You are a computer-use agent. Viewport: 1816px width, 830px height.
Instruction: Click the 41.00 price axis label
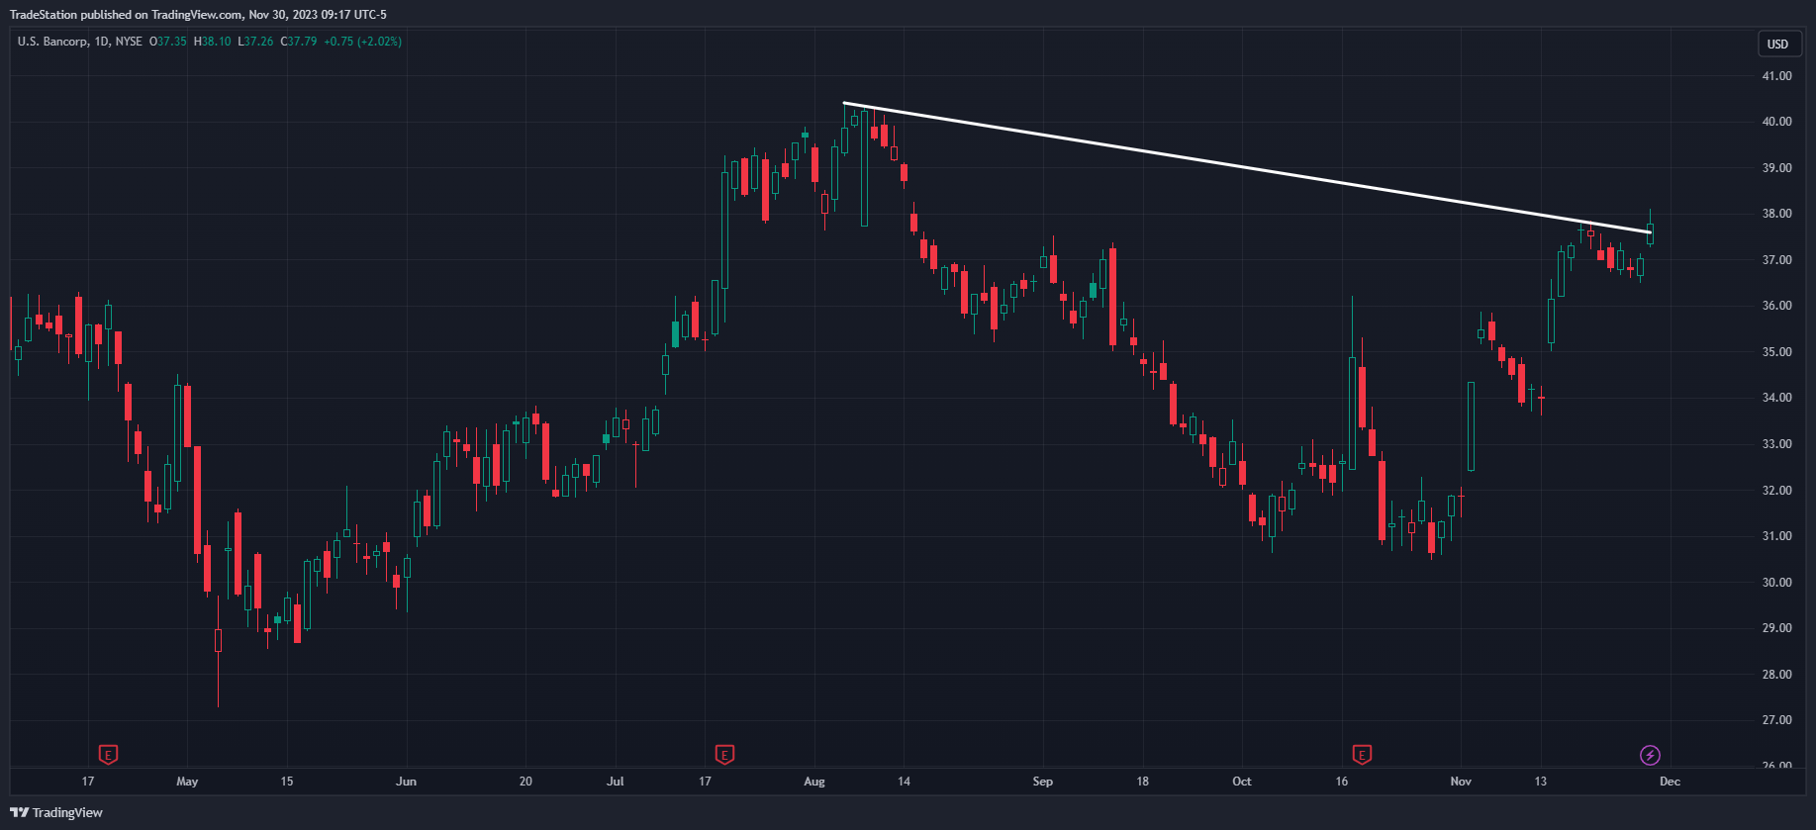(x=1777, y=76)
